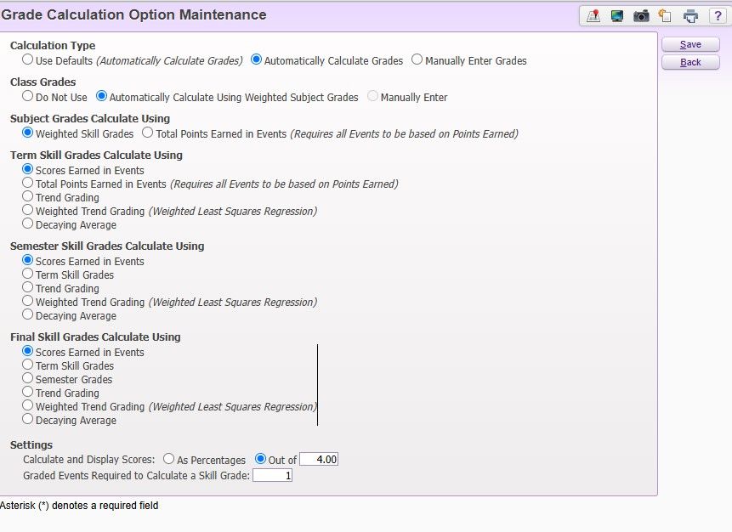
Task: Click the Save button
Action: tap(690, 44)
